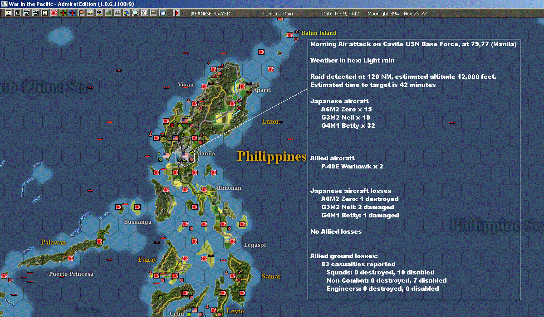Click the 'Atimonan' map label
Image resolution: width=544 pixels, height=317 pixels.
pyautogui.click(x=228, y=188)
